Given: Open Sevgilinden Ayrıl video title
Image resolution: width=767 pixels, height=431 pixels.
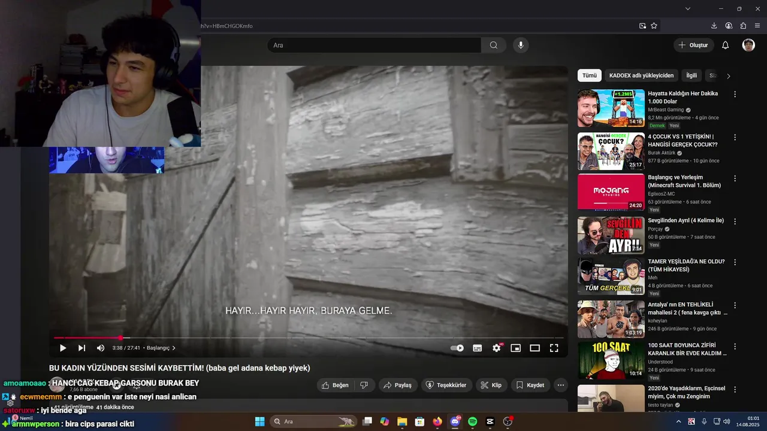Looking at the screenshot, I should pos(686,220).
